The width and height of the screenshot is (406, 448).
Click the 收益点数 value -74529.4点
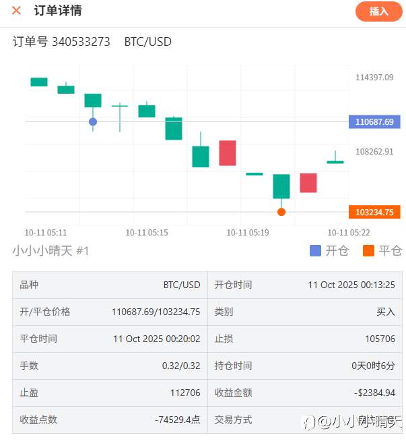[178, 420]
